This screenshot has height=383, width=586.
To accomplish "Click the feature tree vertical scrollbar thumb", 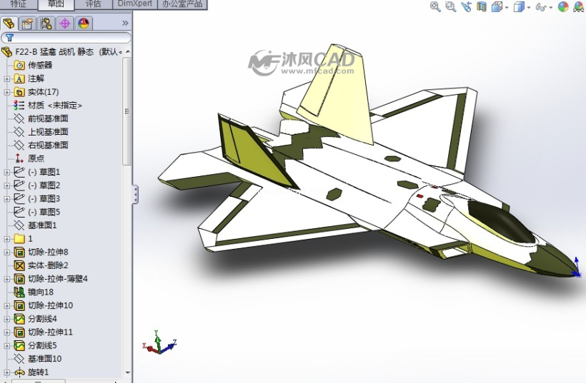I will point(127,111).
